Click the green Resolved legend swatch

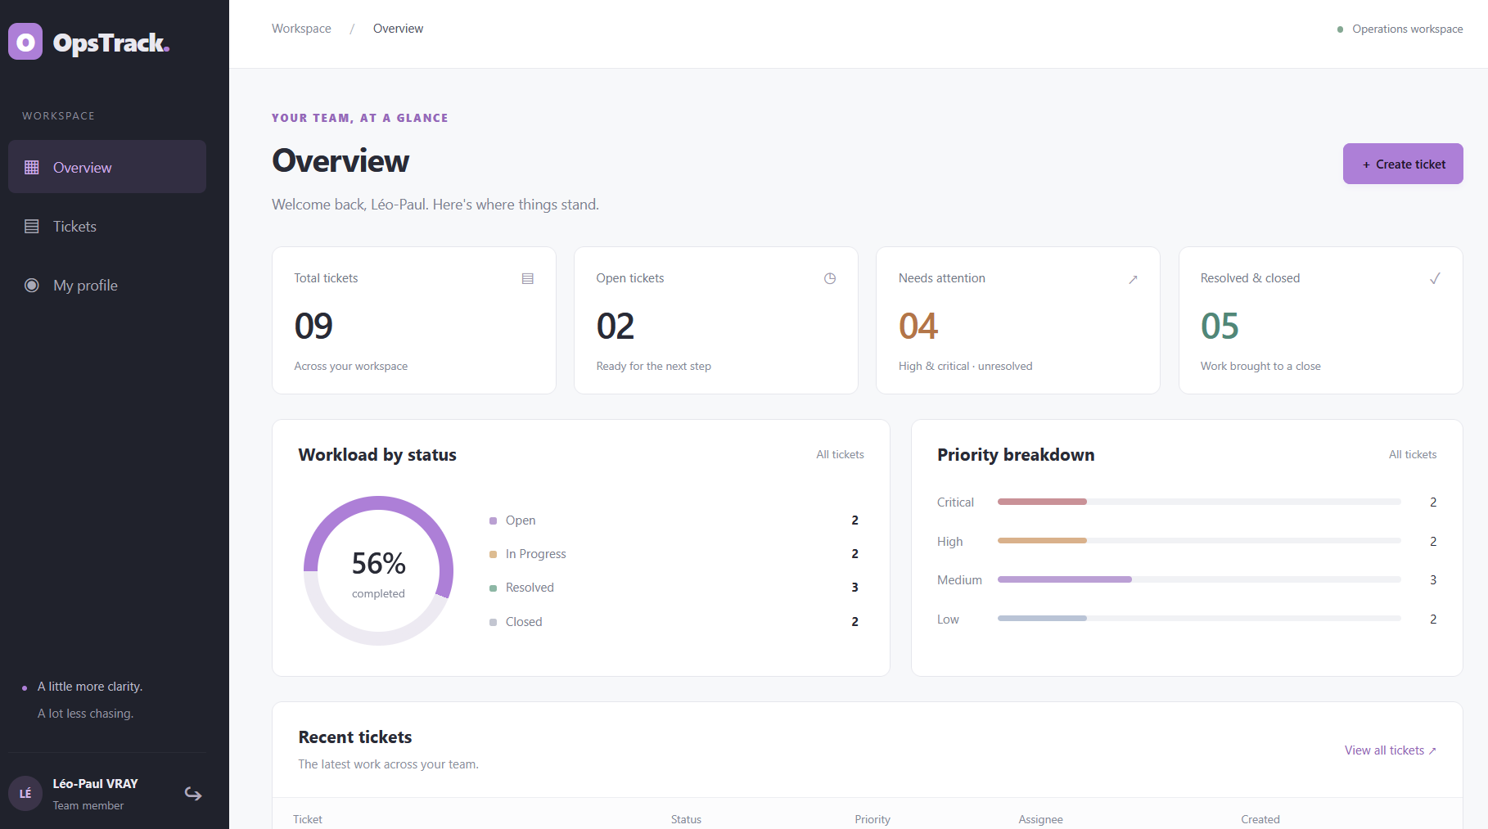pyautogui.click(x=493, y=588)
